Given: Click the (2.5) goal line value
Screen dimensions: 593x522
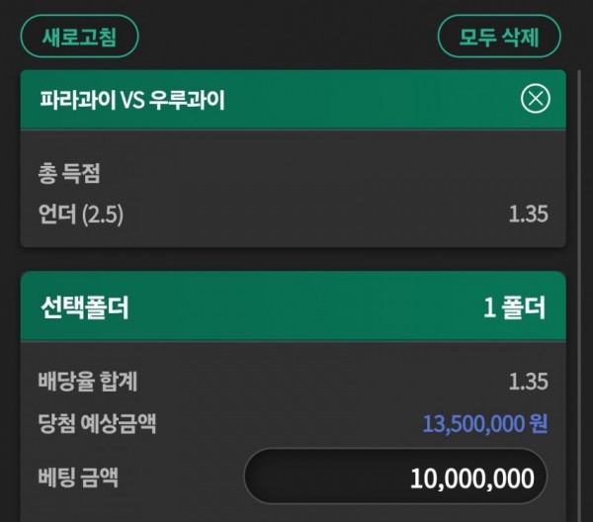Looking at the screenshot, I should click(x=103, y=214).
